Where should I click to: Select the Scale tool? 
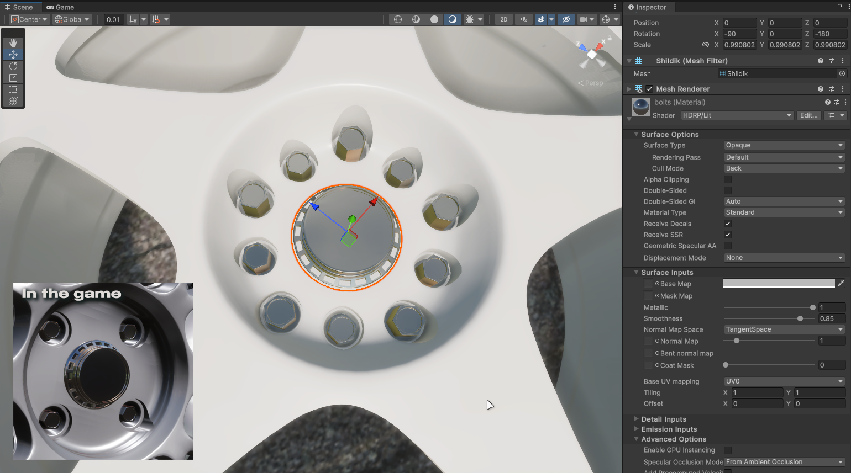(13, 78)
